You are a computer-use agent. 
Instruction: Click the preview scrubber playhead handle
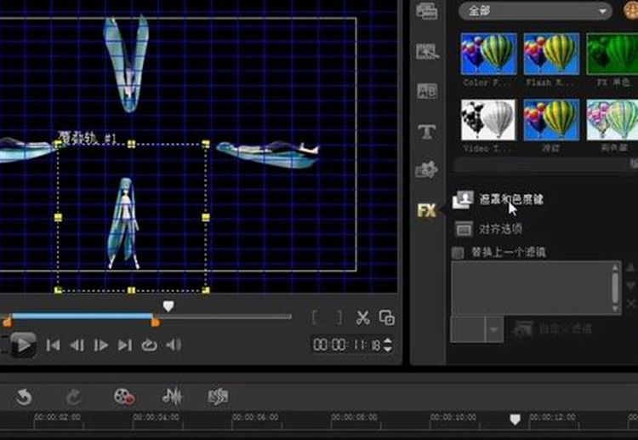pyautogui.click(x=168, y=306)
